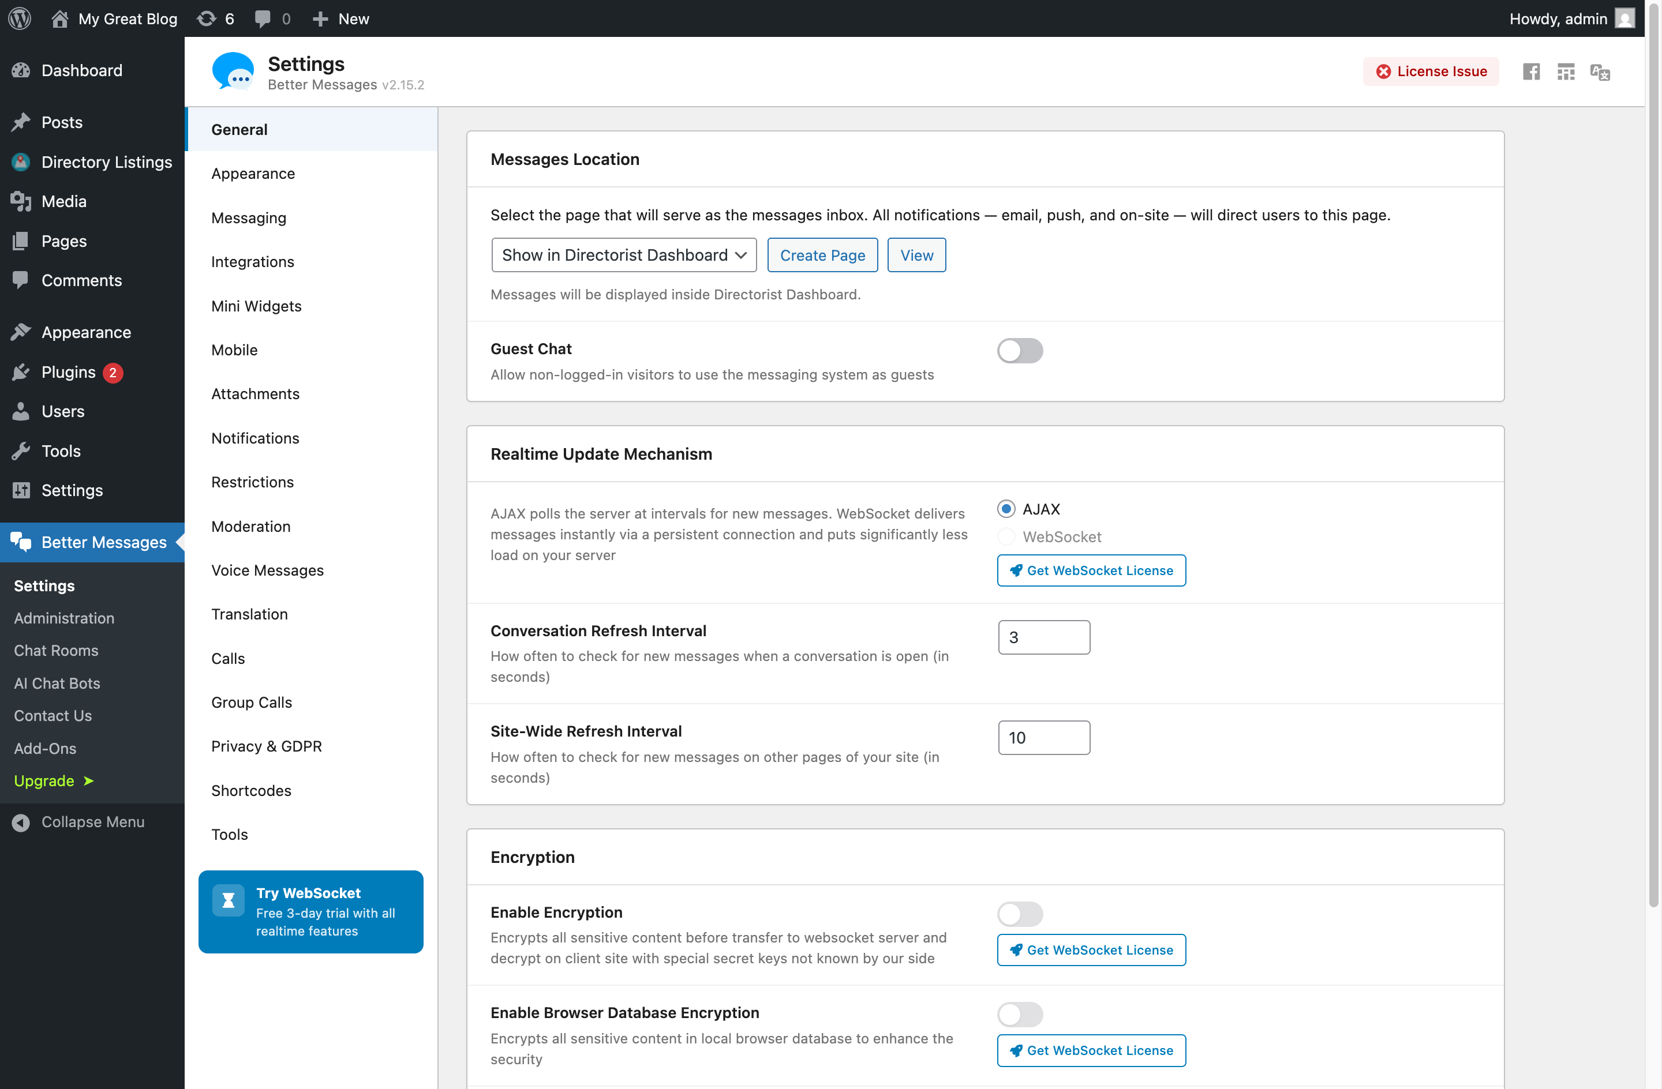Viewport: 1662px width, 1089px height.
Task: Click Get WebSocket License under Browser Database Encryption
Action: click(1091, 1050)
